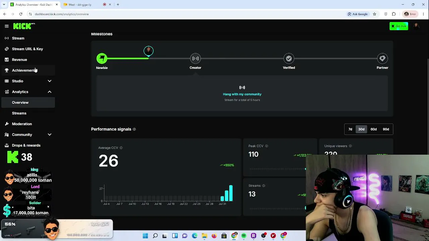Image resolution: width=429 pixels, height=241 pixels.
Task: Click the Partner milestone icon
Action: [x=382, y=59]
